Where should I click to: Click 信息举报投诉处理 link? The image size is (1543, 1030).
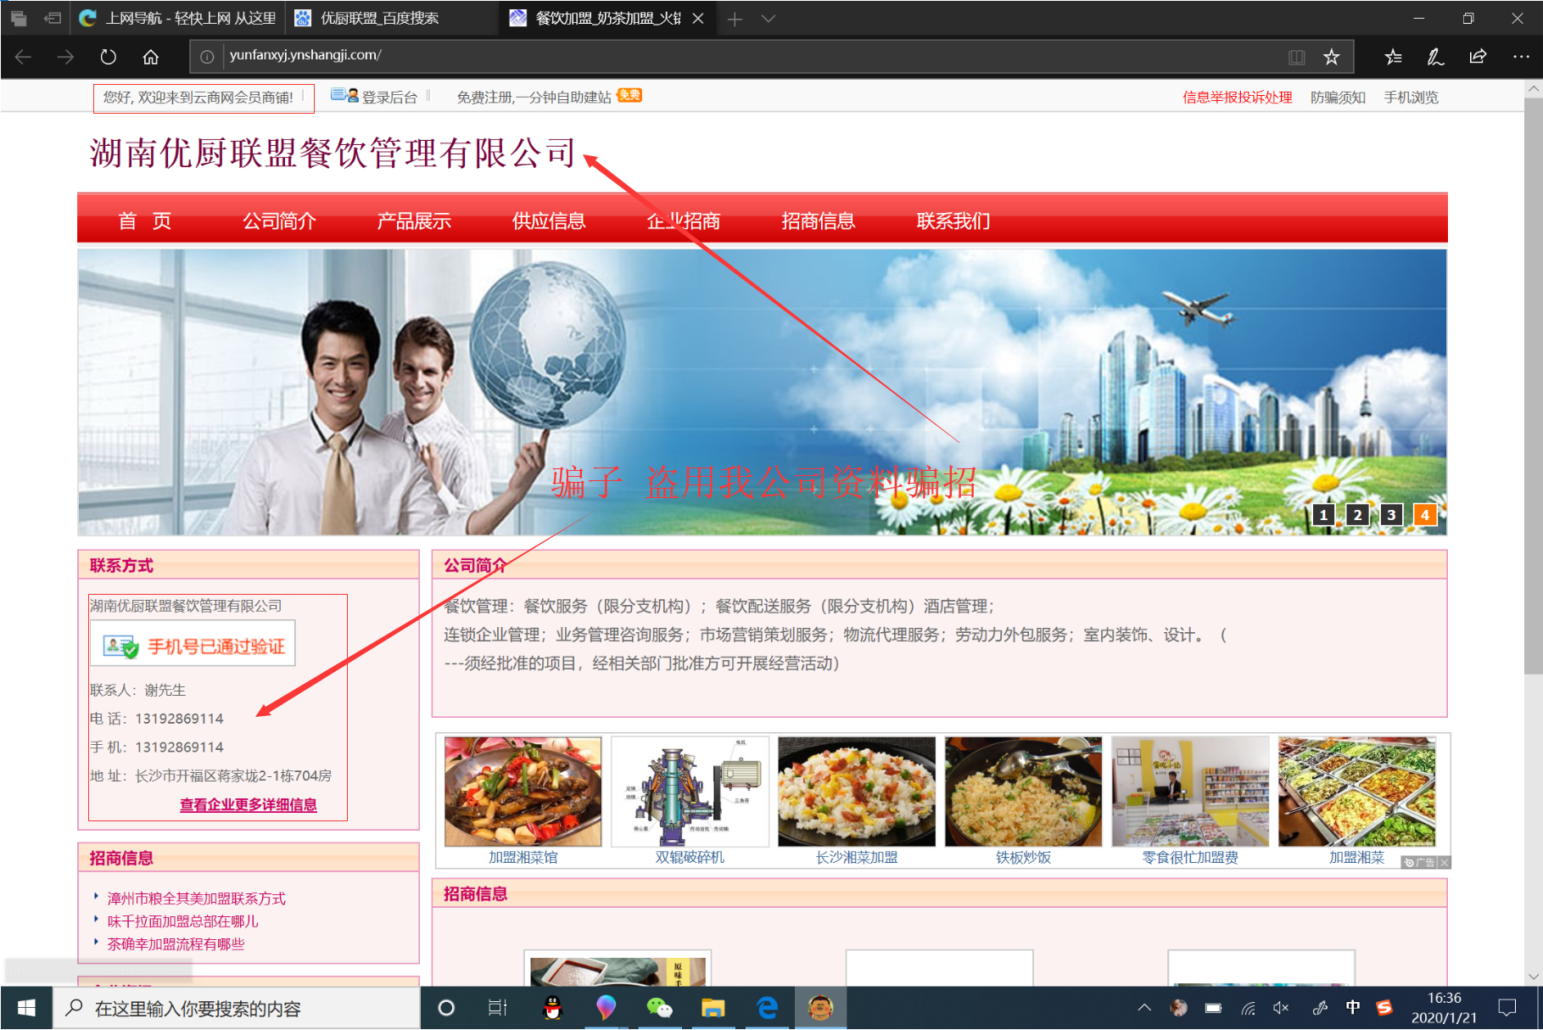1237,98
